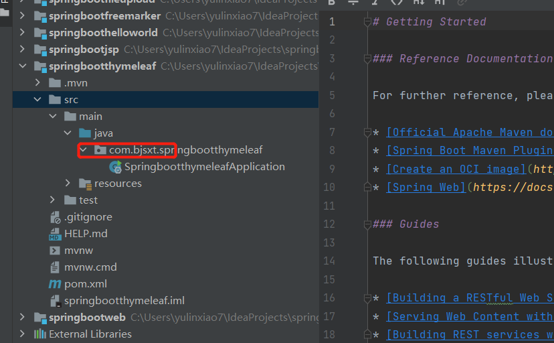
Task: Select the src folder label
Action: [x=71, y=100]
